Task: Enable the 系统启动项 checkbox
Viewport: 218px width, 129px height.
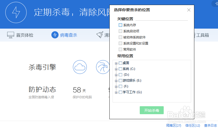Action: [x=120, y=31]
